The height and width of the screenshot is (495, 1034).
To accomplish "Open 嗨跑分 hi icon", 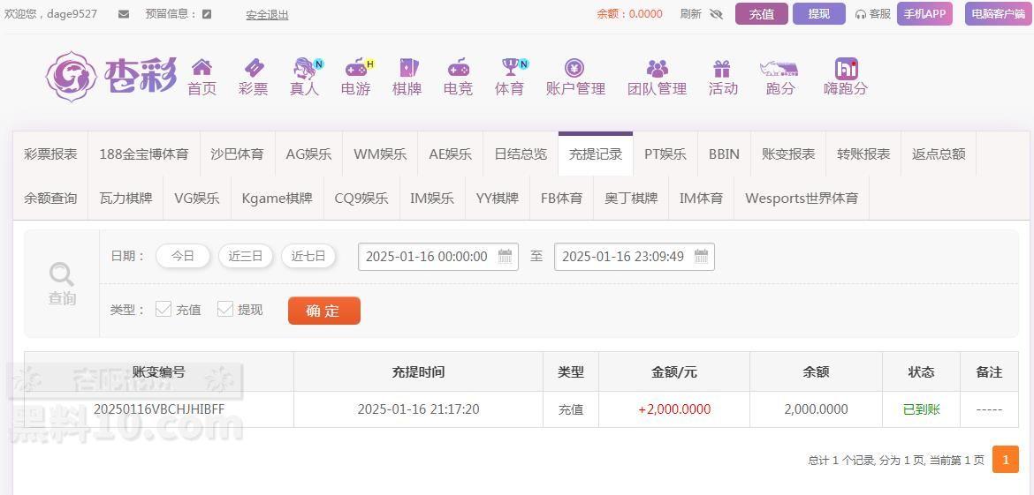I will click(846, 69).
